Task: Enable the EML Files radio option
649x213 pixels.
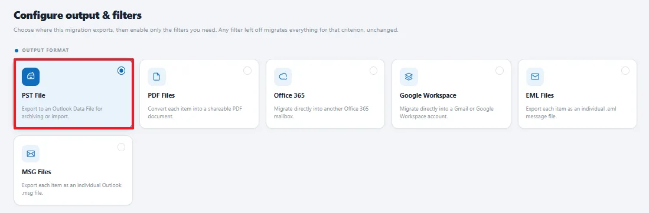Action: pyautogui.click(x=625, y=71)
